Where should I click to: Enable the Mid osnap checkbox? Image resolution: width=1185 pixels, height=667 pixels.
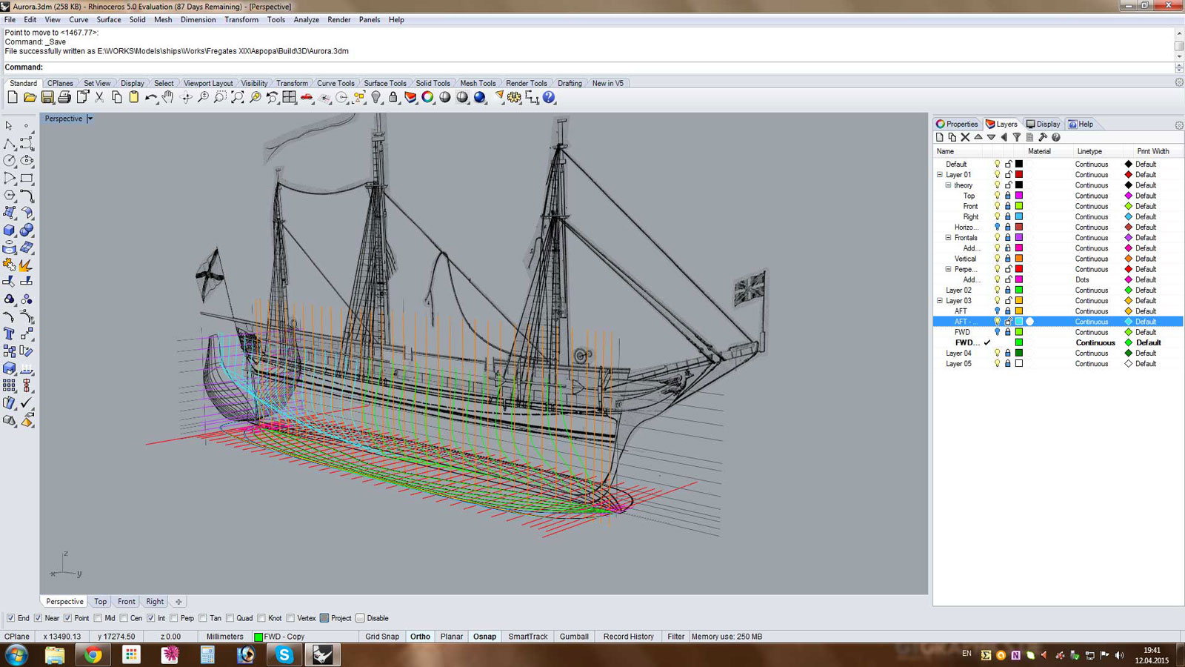pyautogui.click(x=99, y=618)
